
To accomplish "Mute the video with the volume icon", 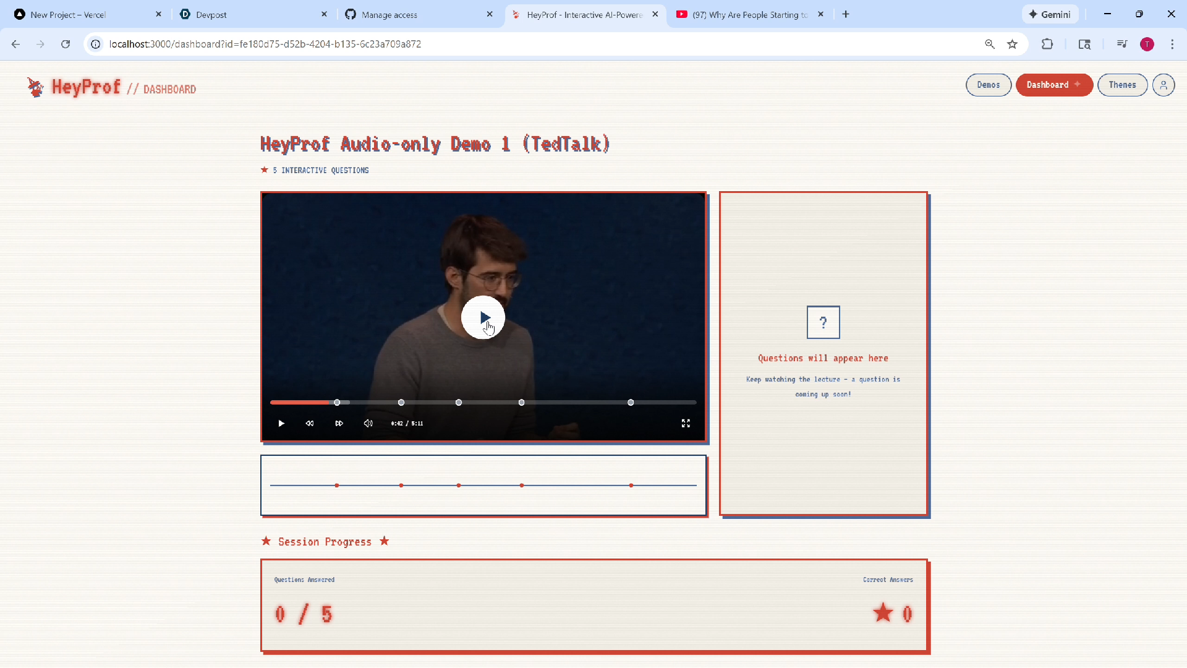I will click(368, 424).
